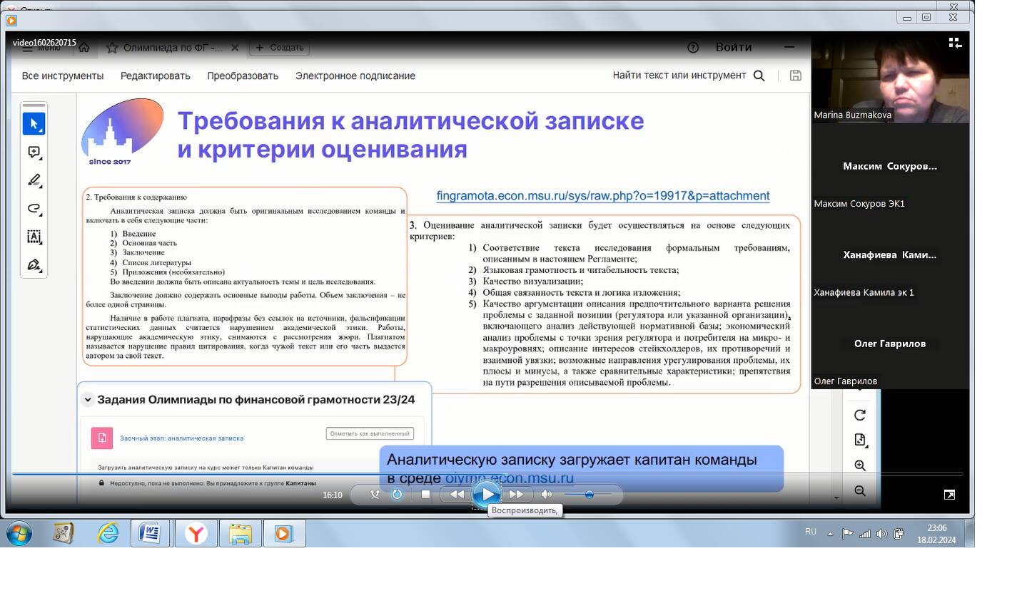1032x593 pixels.
Task: Click the pink assignment file icon
Action: tap(101, 438)
